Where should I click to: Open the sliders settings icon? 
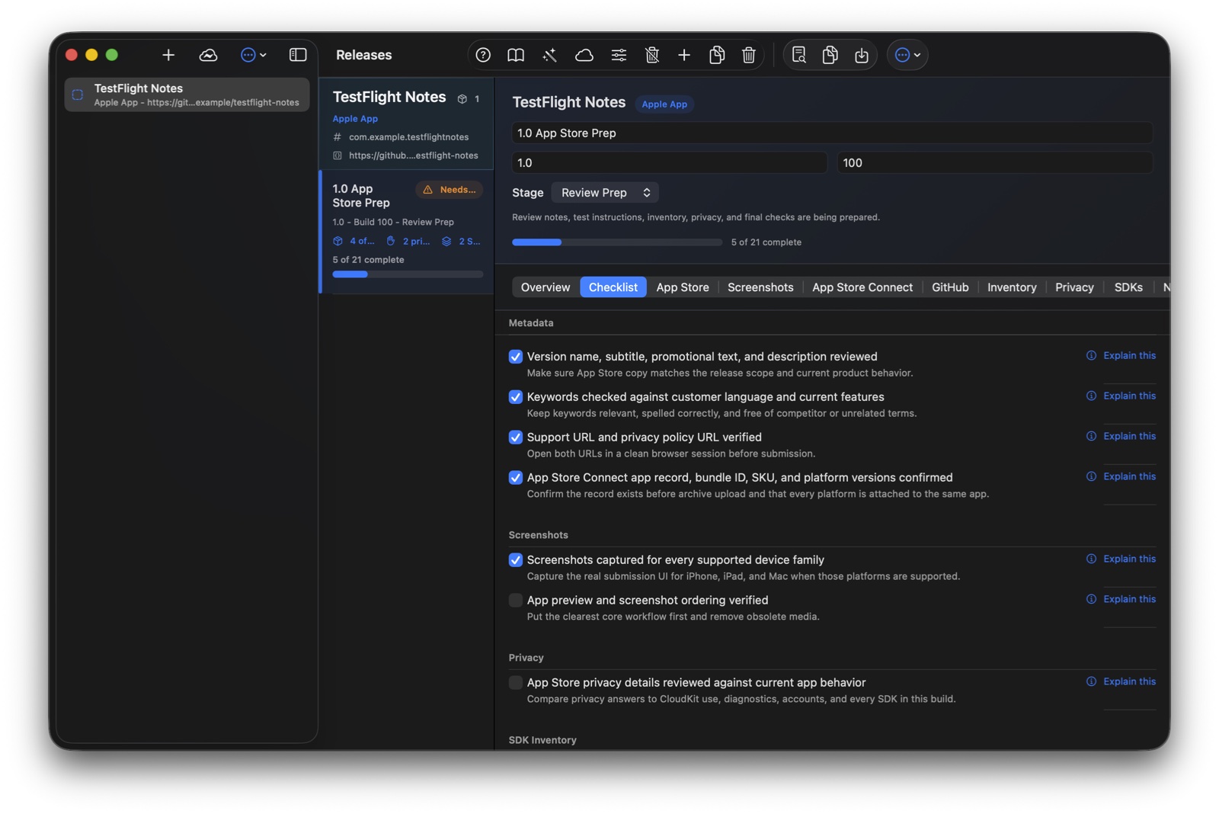619,55
